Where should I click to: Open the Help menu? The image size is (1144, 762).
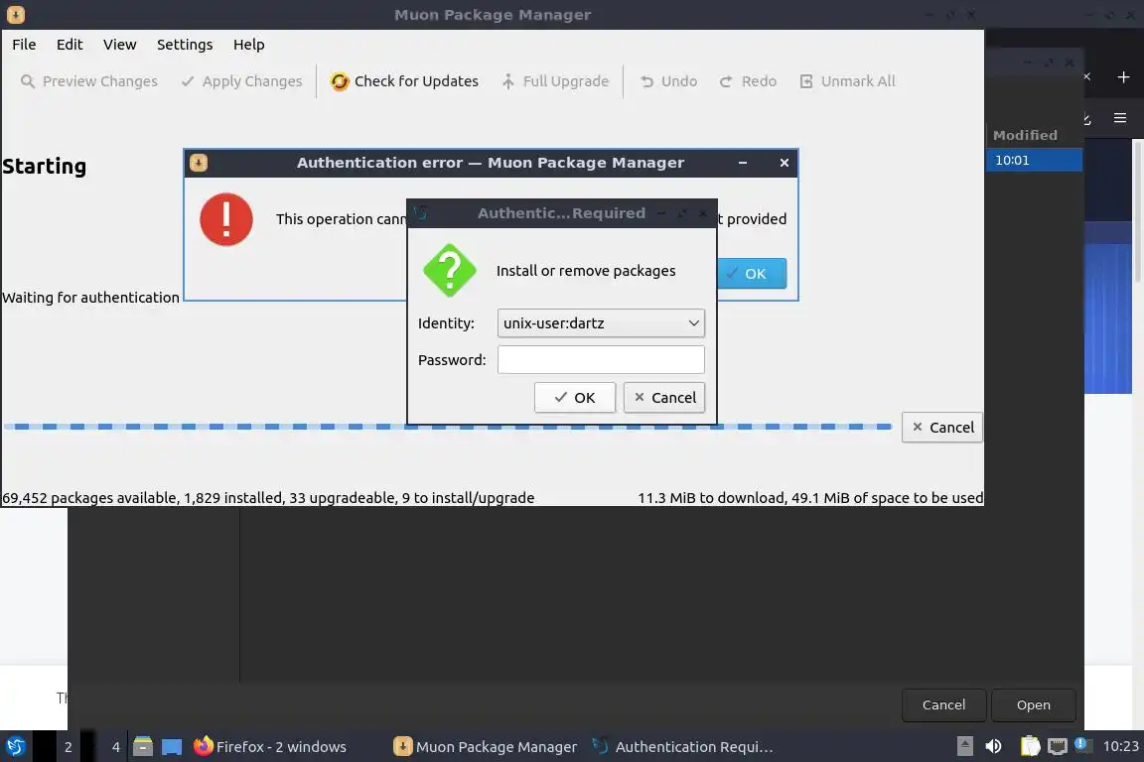(249, 45)
